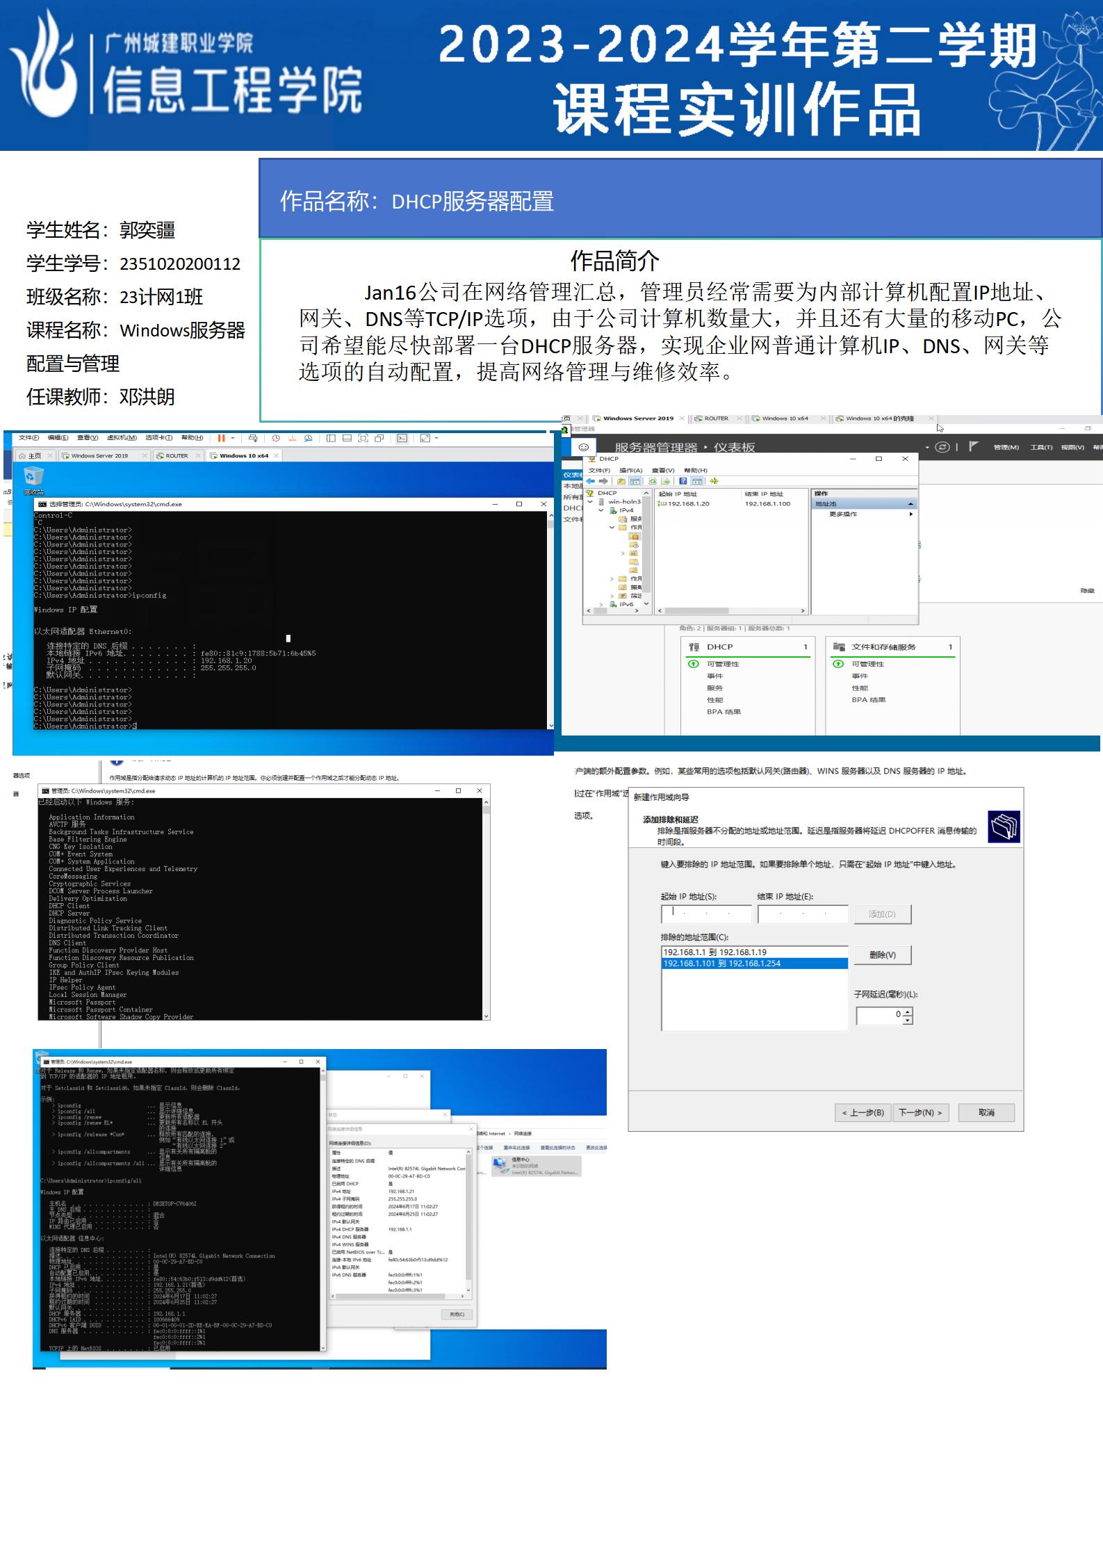Click the 起始 IP 地址 input field
The width and height of the screenshot is (1103, 1560).
(706, 913)
